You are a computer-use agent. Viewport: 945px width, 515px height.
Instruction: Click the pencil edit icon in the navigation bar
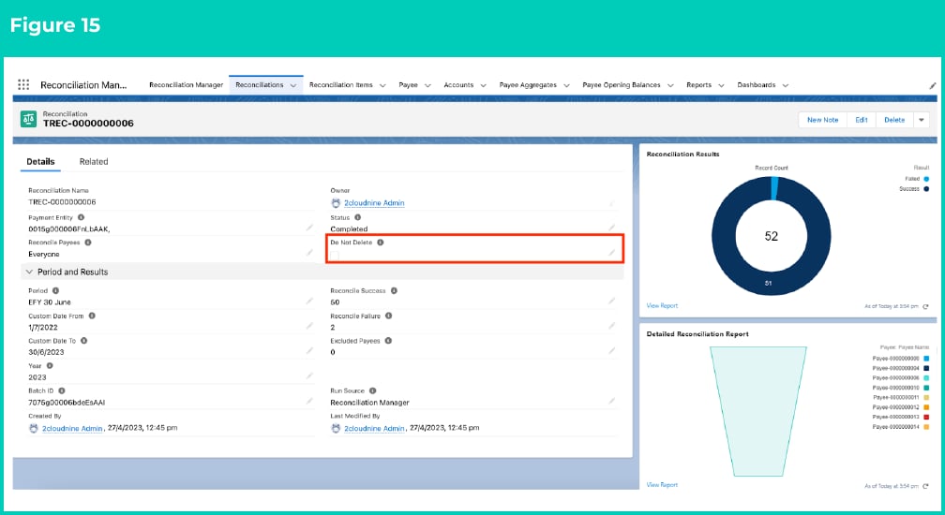click(932, 85)
